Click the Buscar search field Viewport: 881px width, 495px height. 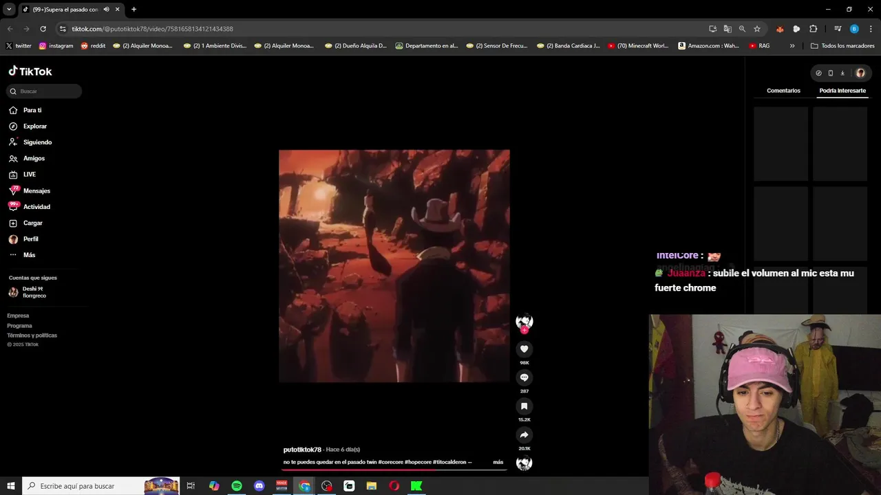(44, 91)
